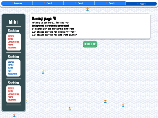Click the golden riff-raff chance line
The width and height of the screenshot is (158, 118).
[54, 32]
